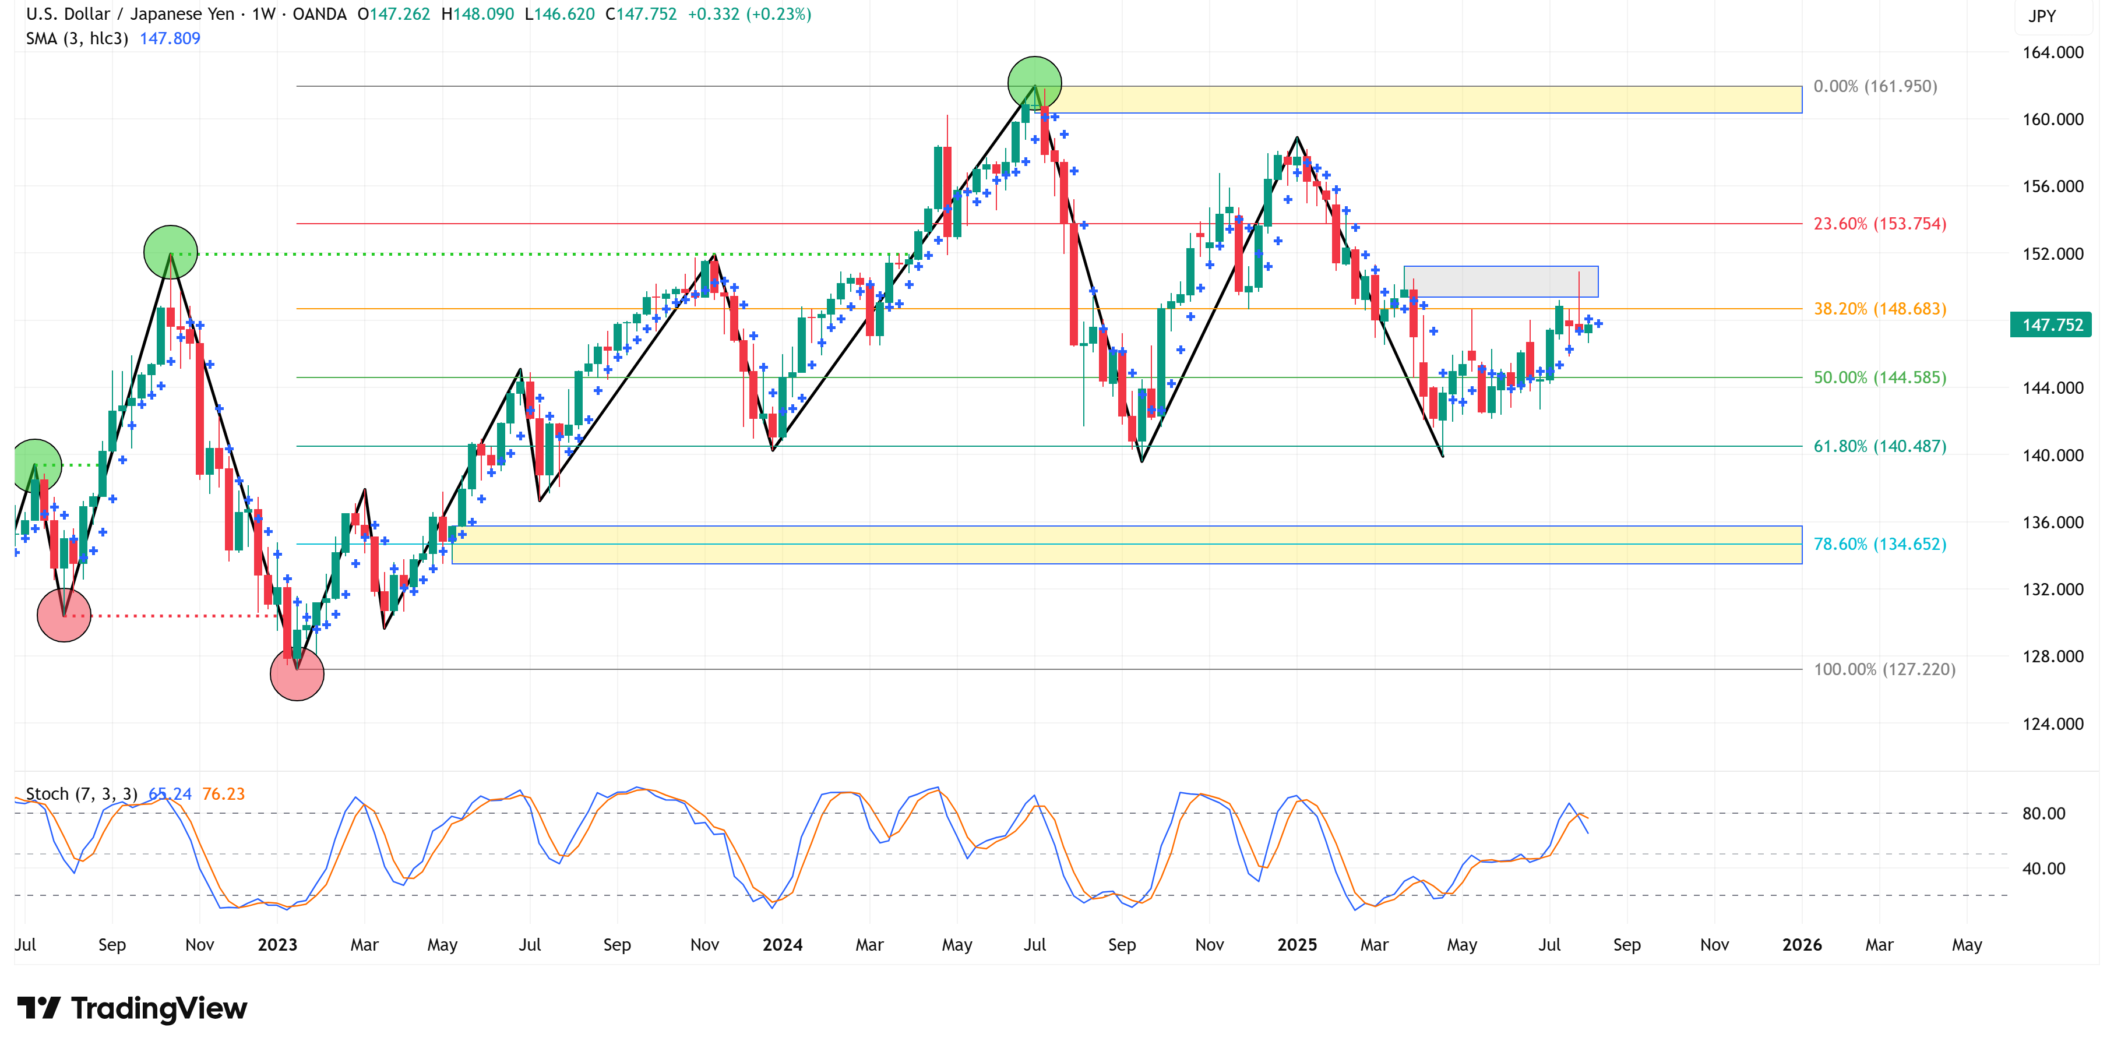The width and height of the screenshot is (2114, 1052).
Task: Click the 1W timeframe label in the header
Action: (263, 14)
